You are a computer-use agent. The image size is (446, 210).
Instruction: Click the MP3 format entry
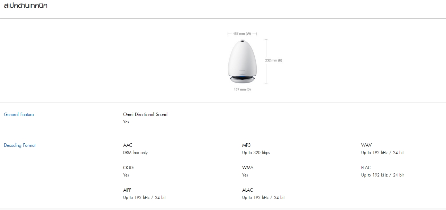coord(246,145)
